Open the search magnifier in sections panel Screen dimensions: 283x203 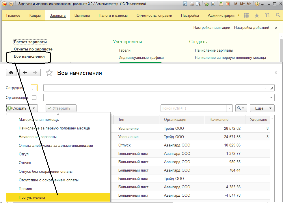click(278, 15)
